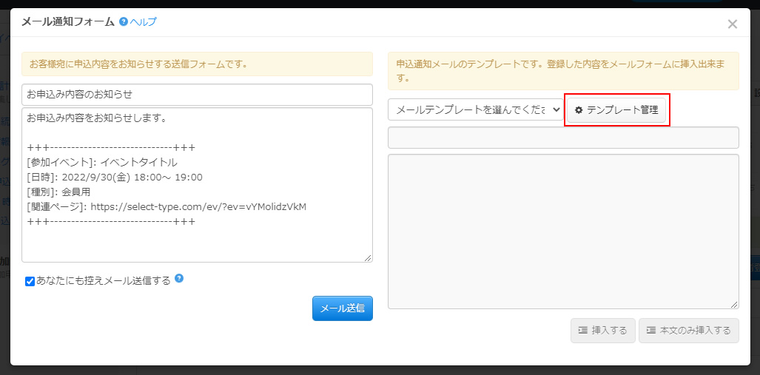This screenshot has width=760, height=375.
Task: Click the [日時] line in the message body
Action: [x=115, y=177]
